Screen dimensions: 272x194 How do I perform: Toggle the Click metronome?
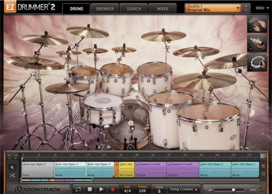click(x=159, y=189)
